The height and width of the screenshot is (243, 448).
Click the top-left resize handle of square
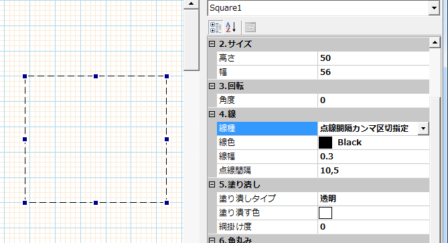tap(25, 76)
